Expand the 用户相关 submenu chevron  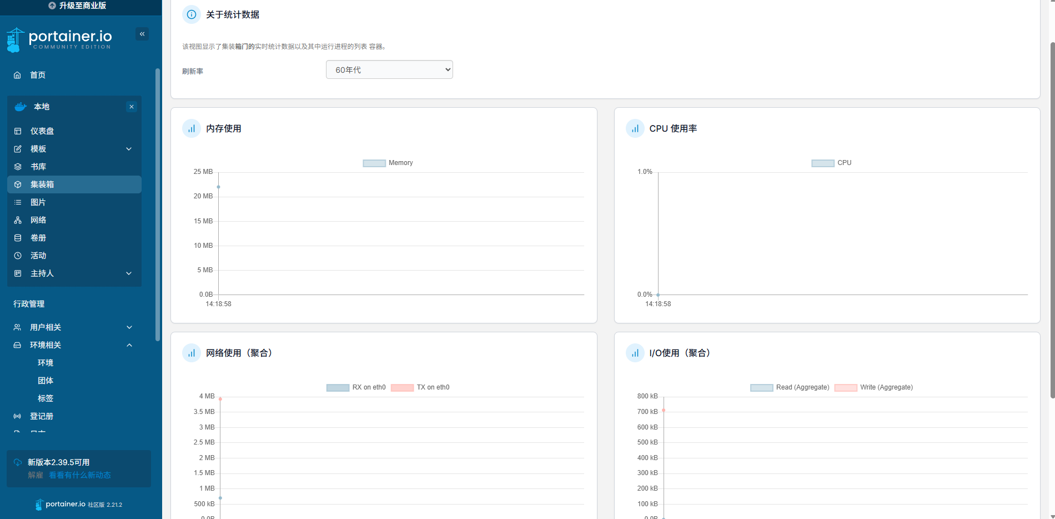point(129,327)
